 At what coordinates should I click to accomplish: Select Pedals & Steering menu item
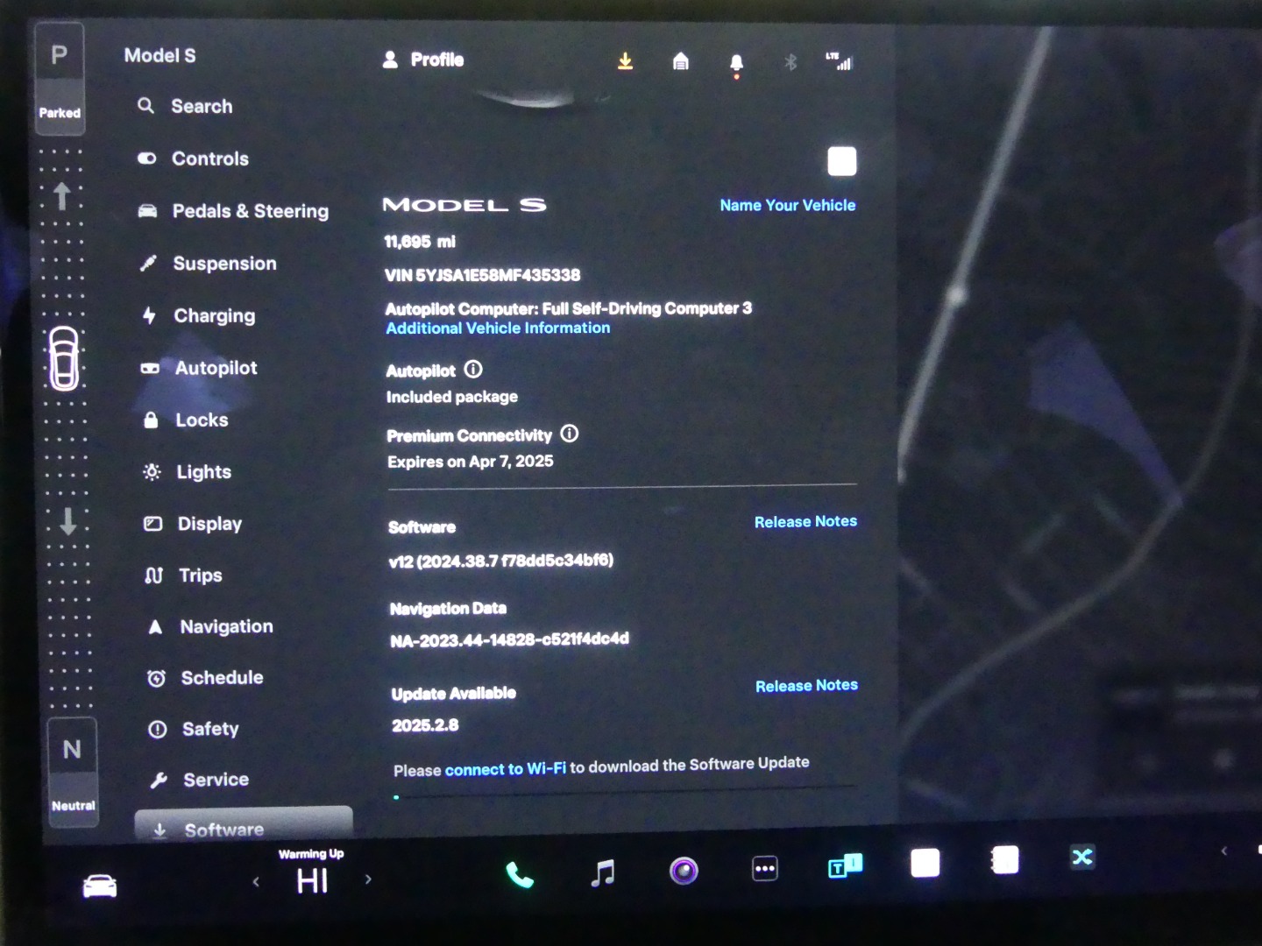(x=250, y=211)
